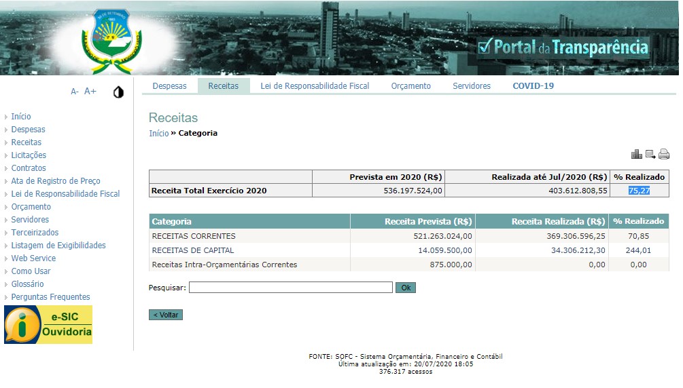This screenshot has height=388, width=683.
Task: Open Perguntas Frequentes in sidebar
Action: pos(50,297)
